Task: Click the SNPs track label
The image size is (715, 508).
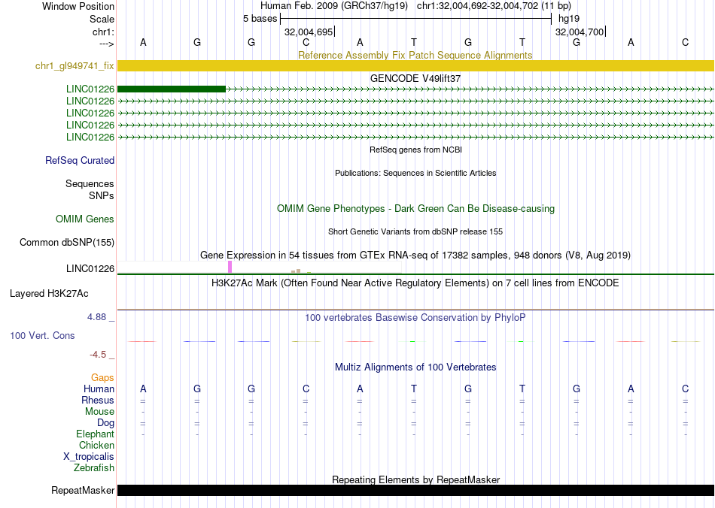Action: [x=102, y=195]
